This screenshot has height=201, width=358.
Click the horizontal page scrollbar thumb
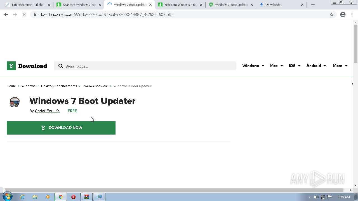(174, 190)
